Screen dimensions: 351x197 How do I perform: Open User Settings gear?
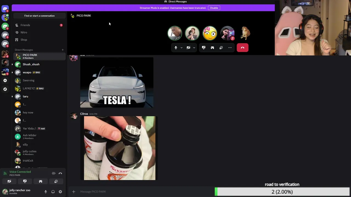pos(60,192)
